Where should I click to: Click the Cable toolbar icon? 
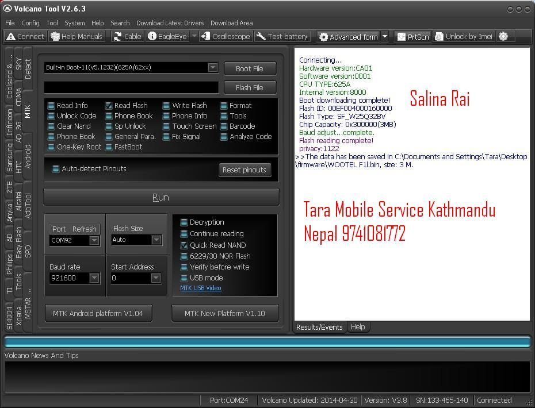coord(127,36)
